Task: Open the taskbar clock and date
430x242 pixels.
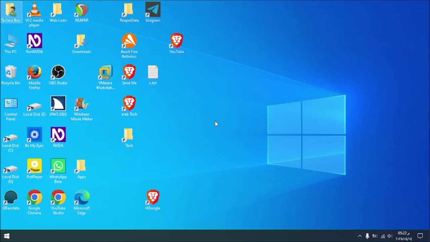Action: 404,236
